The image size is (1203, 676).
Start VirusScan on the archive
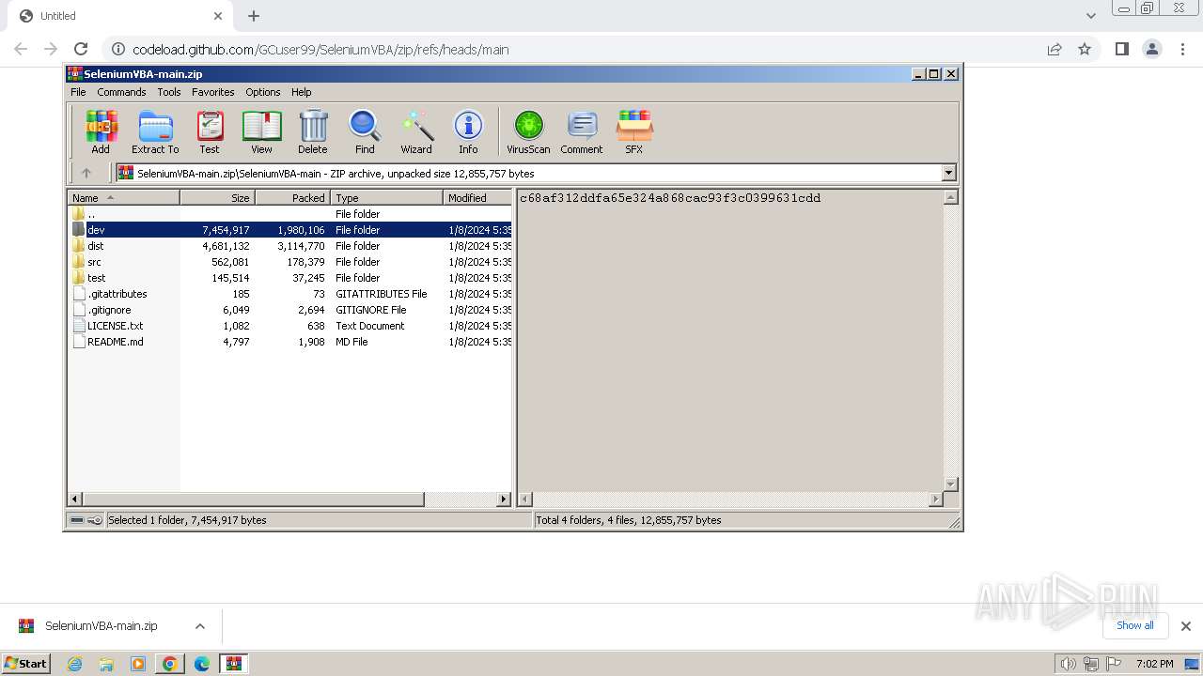528,131
